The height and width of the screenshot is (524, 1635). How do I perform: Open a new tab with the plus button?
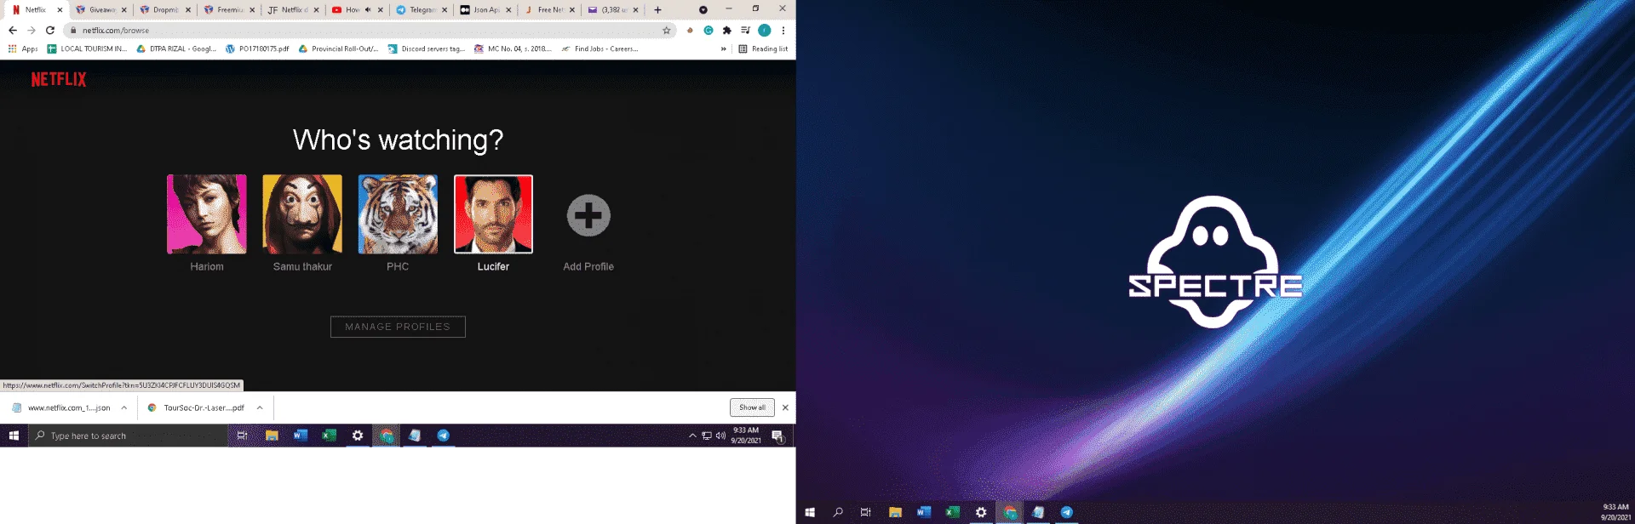tap(657, 9)
